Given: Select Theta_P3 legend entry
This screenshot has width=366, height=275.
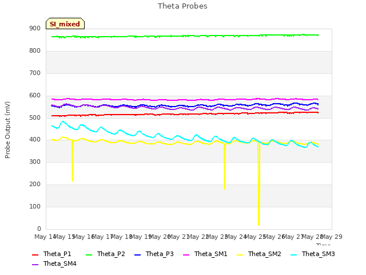Looking at the screenshot, I should pos(154,254).
